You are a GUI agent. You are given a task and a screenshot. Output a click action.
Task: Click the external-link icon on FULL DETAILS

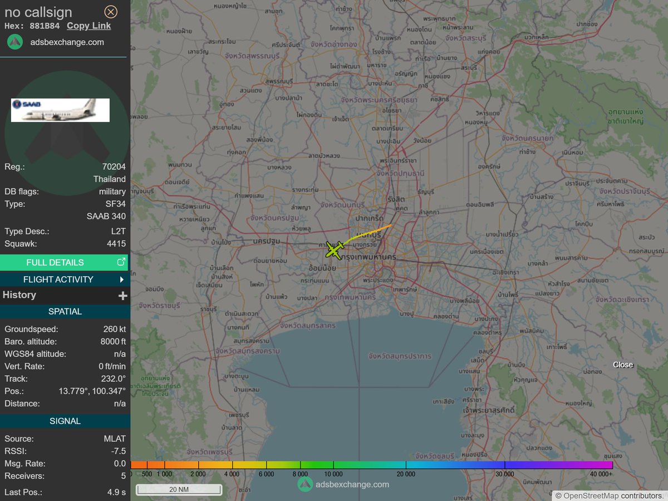121,262
